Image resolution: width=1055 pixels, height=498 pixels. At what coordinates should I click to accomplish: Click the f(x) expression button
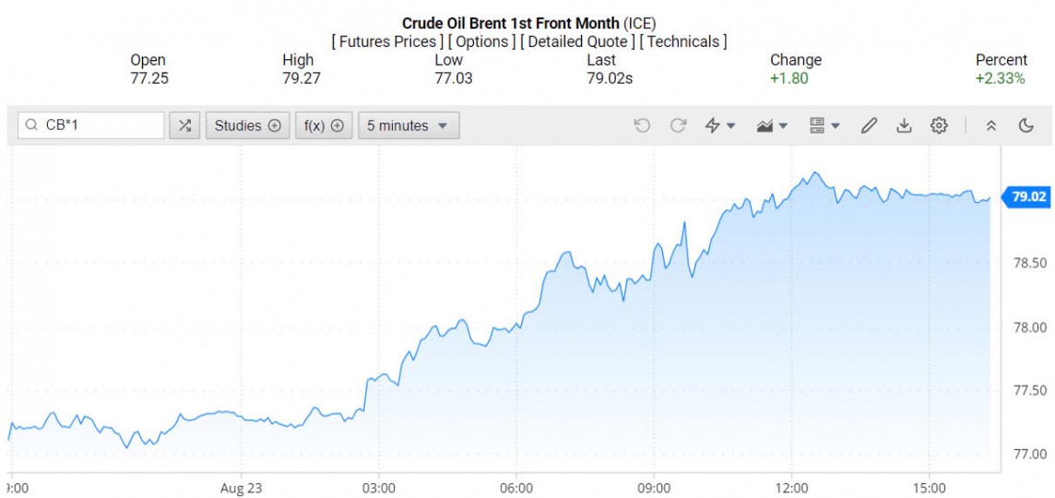click(x=324, y=125)
